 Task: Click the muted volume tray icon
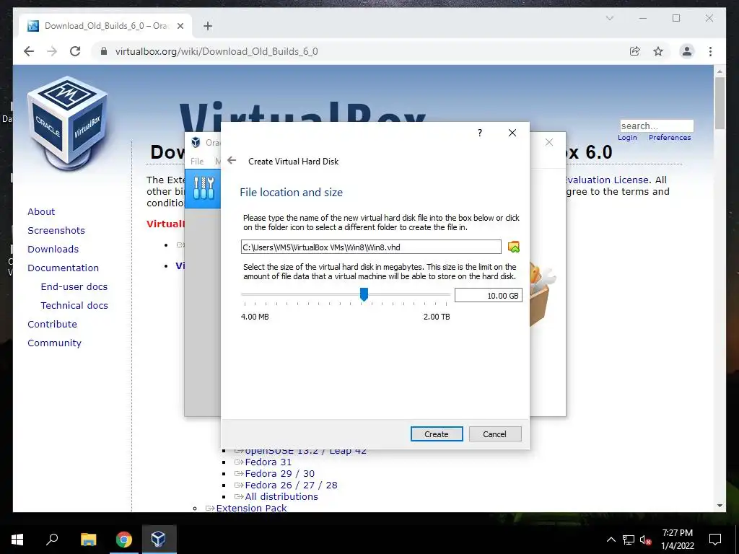click(x=645, y=540)
